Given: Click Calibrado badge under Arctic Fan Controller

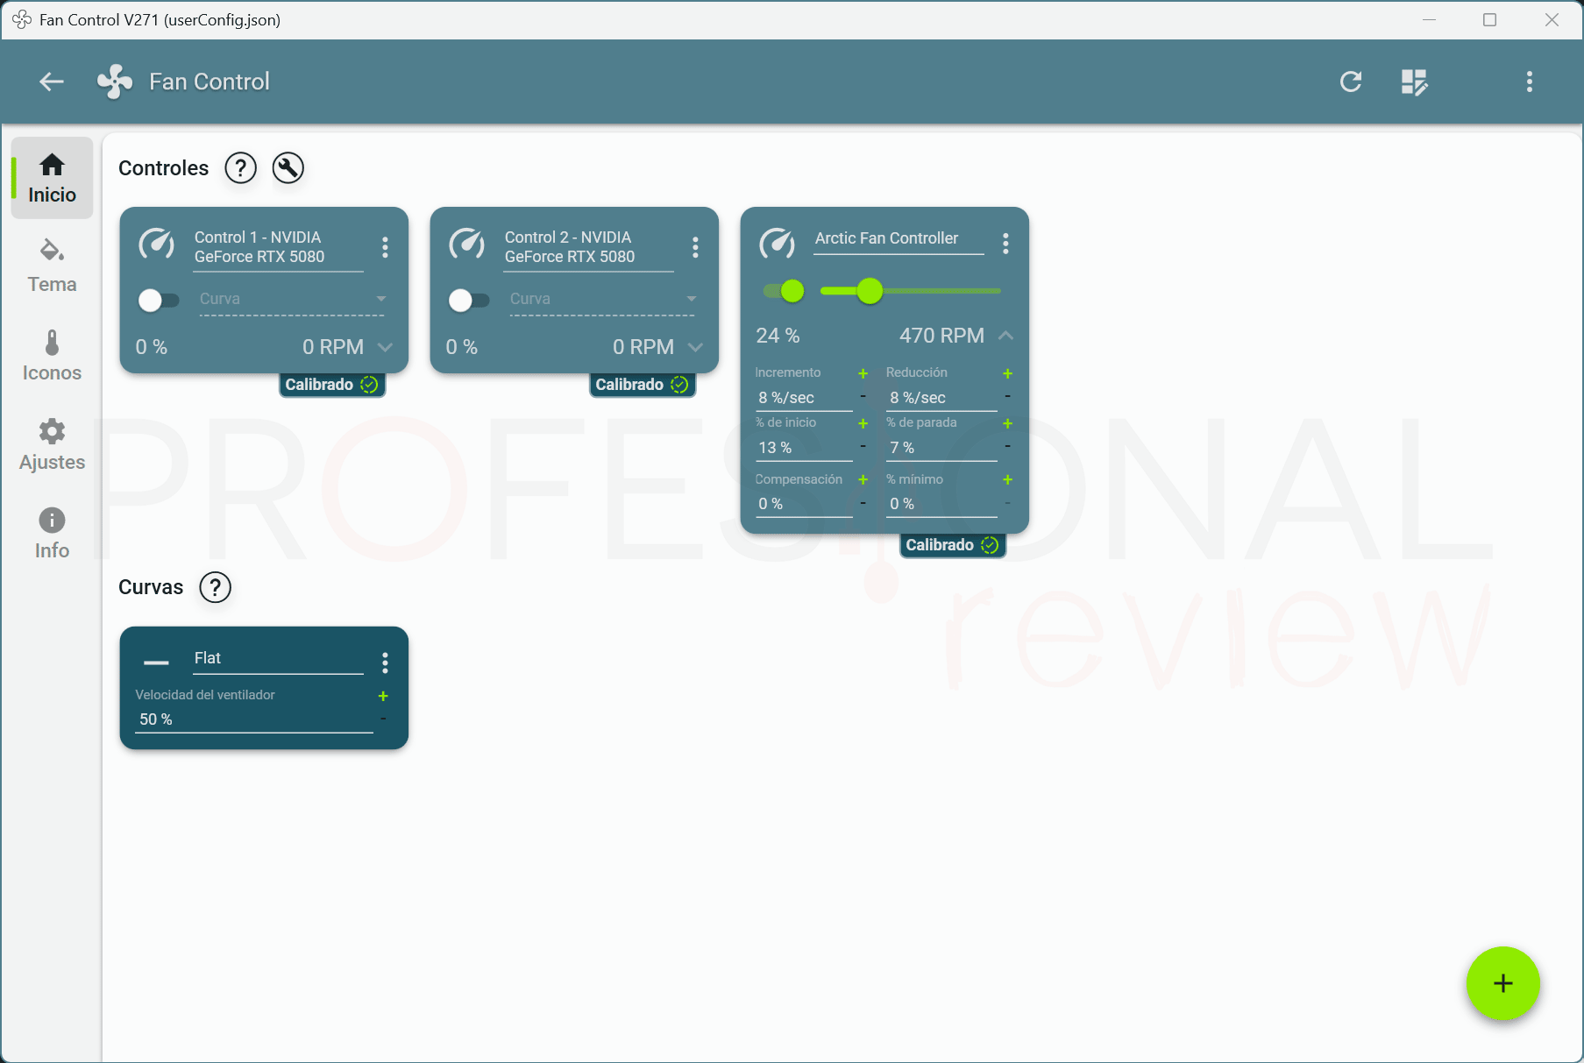Looking at the screenshot, I should 953,545.
